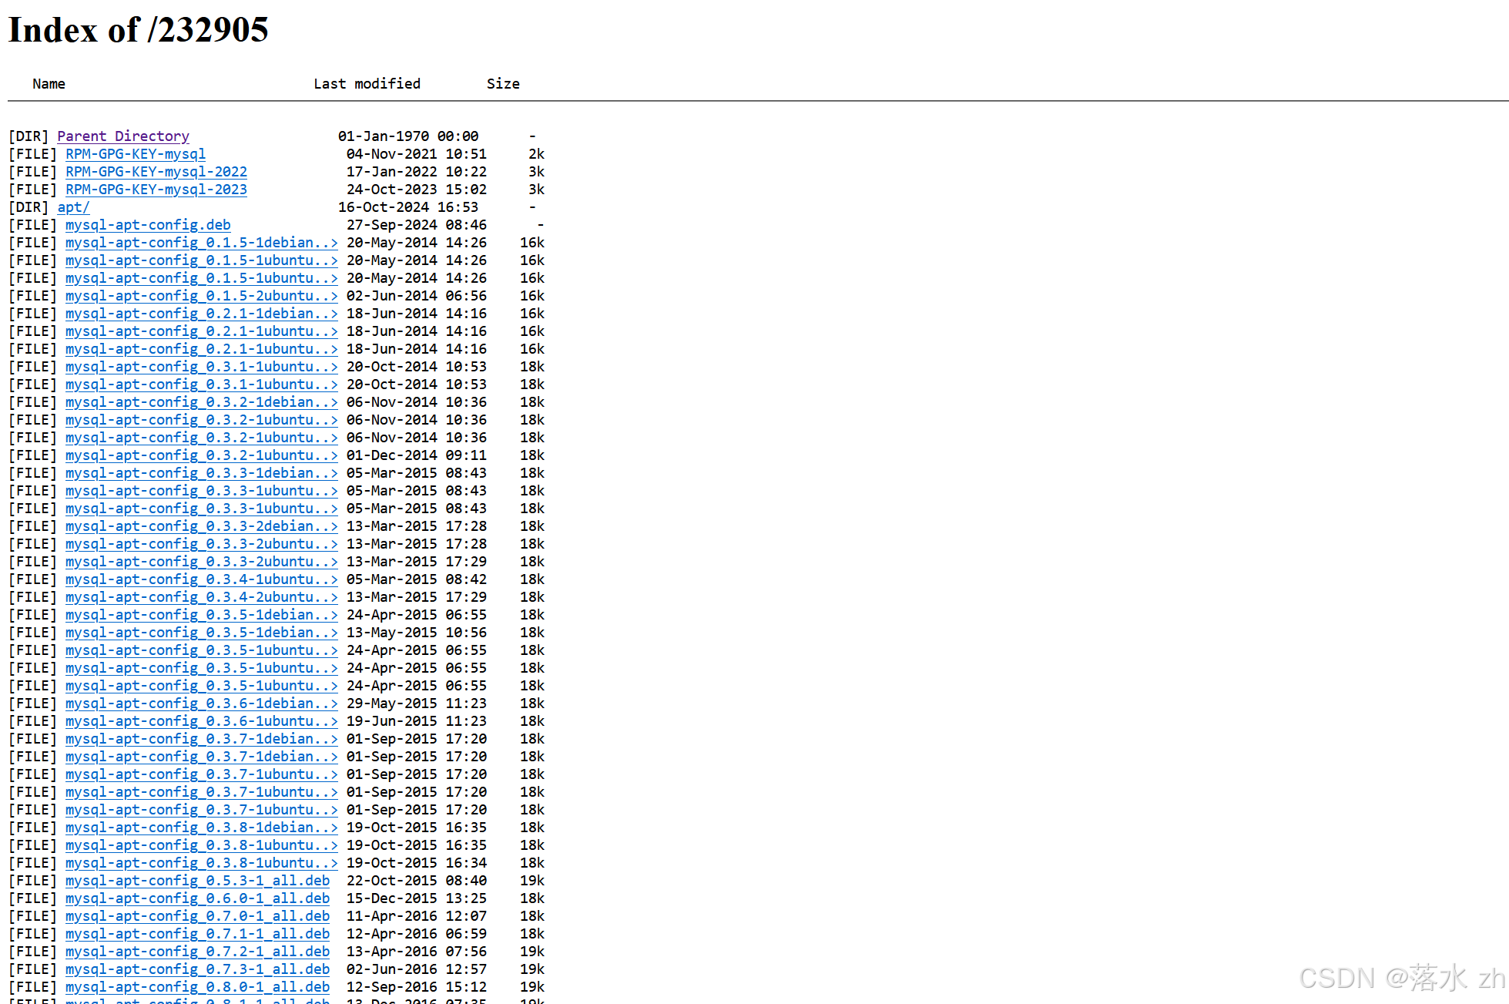Download mysql-apt-config_0.7.1-1_all.deb
This screenshot has width=1509, height=1004.
coord(197,934)
